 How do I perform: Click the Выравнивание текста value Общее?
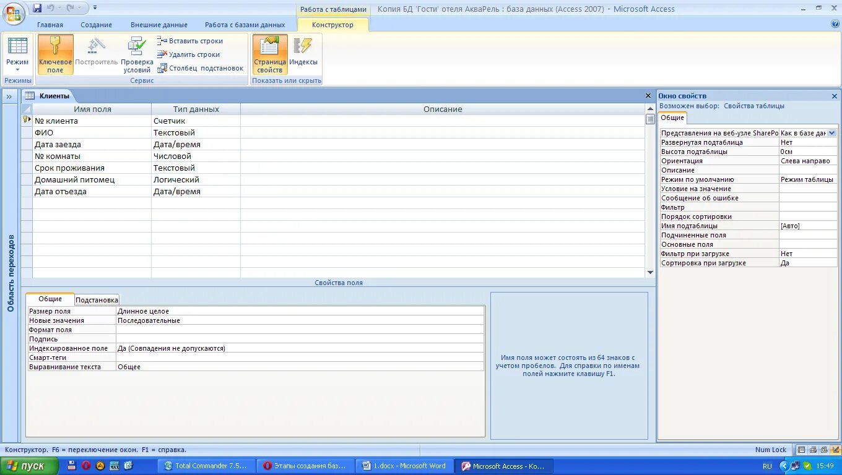300,367
